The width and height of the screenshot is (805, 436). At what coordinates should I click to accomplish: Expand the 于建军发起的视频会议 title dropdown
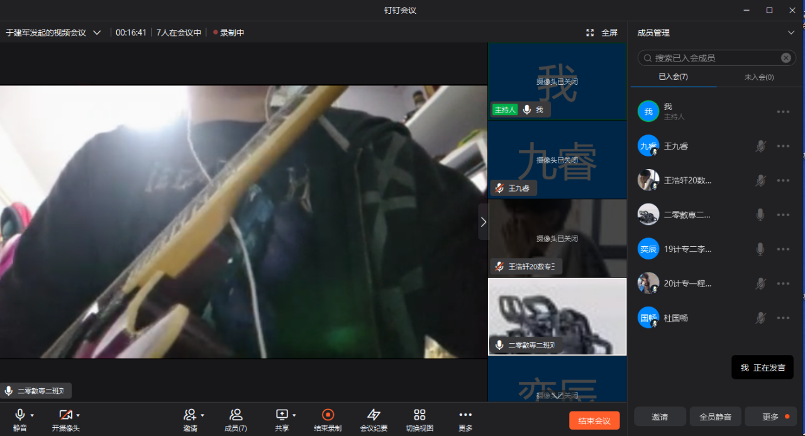point(97,33)
